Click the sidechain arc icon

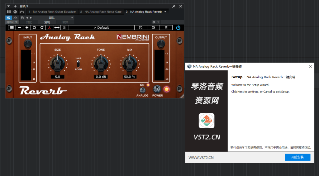pyautogui.click(x=15, y=18)
